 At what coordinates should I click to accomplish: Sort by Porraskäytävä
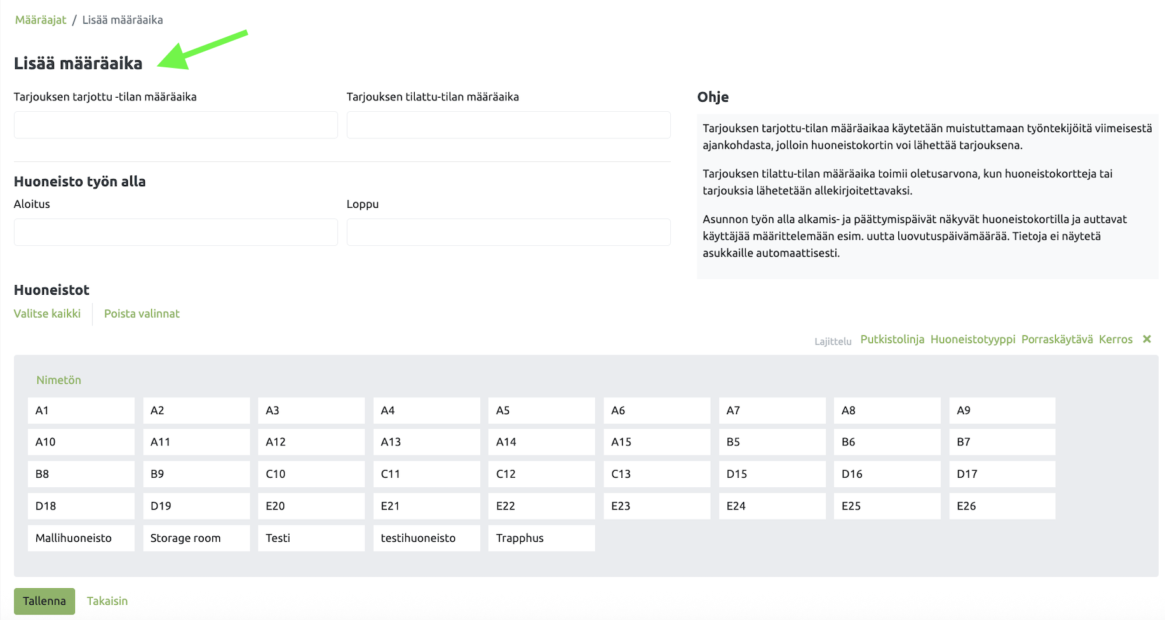1057,339
